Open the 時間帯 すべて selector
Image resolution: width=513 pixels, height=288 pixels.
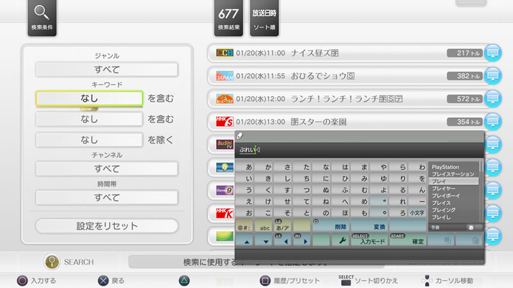[106, 197]
